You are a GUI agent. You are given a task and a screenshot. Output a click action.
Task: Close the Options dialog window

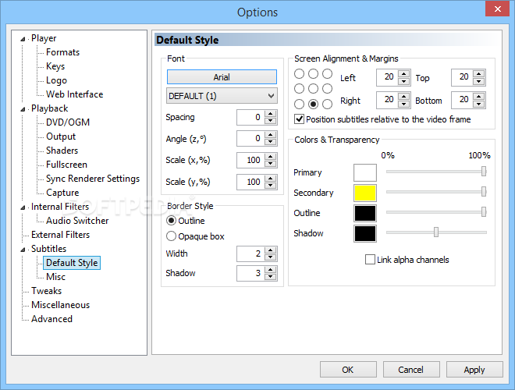click(x=497, y=9)
